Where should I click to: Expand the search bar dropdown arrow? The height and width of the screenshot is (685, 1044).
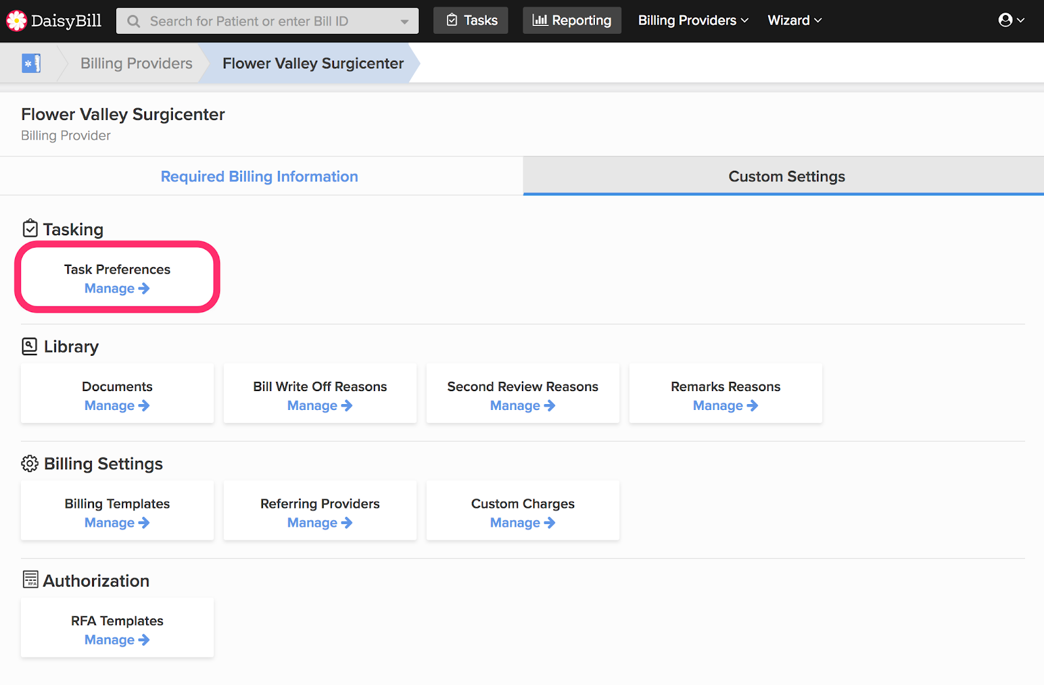[x=405, y=22]
